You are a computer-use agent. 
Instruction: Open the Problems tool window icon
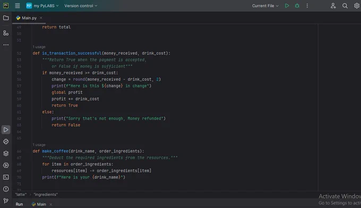pyautogui.click(x=6, y=189)
